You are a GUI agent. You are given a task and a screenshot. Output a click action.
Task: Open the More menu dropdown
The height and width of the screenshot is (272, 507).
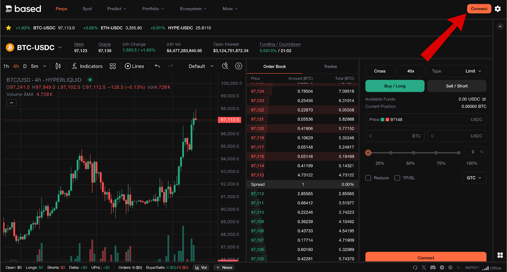point(230,9)
